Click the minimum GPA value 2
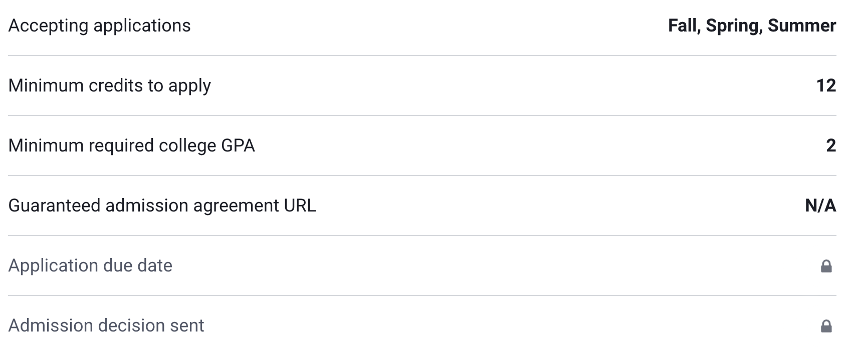 point(830,145)
